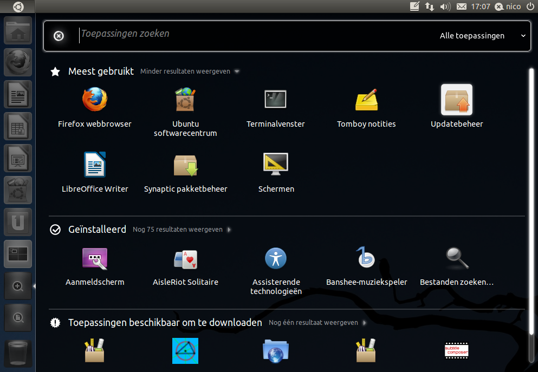This screenshot has width=538, height=372.
Task: Open Ubuntu One launcher icon
Action: coord(18,222)
